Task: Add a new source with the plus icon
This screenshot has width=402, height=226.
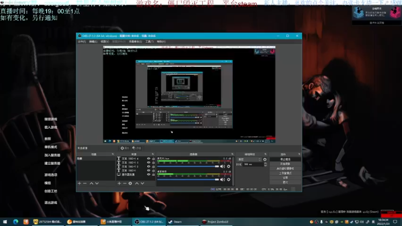Action: 119,183
